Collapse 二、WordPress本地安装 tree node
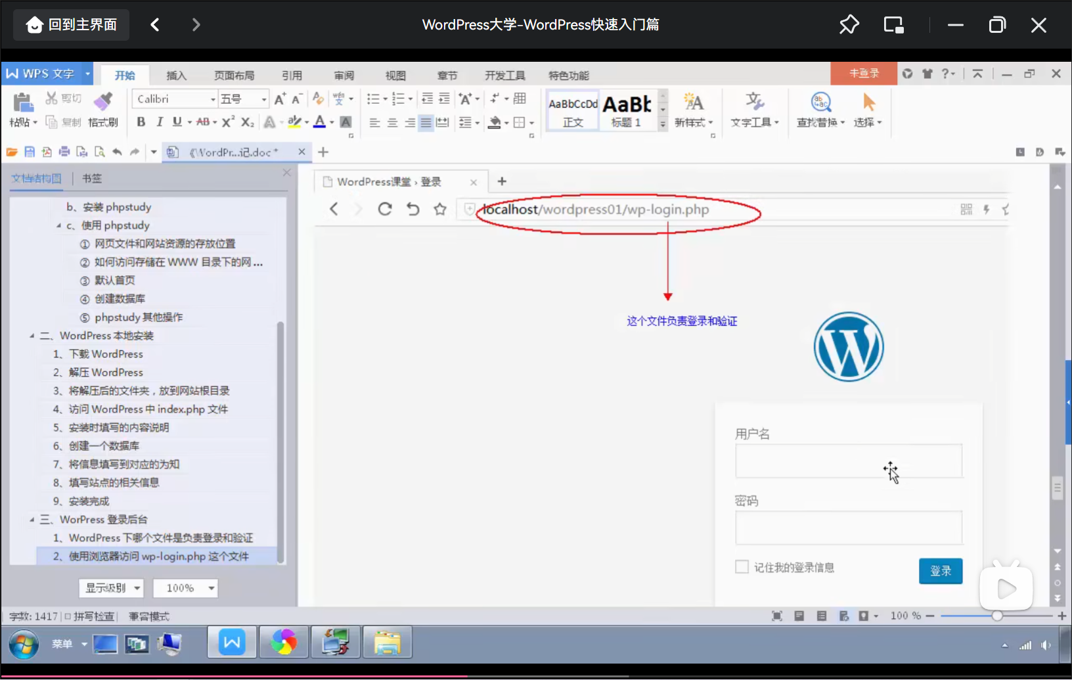The height and width of the screenshot is (680, 1072). (x=32, y=336)
